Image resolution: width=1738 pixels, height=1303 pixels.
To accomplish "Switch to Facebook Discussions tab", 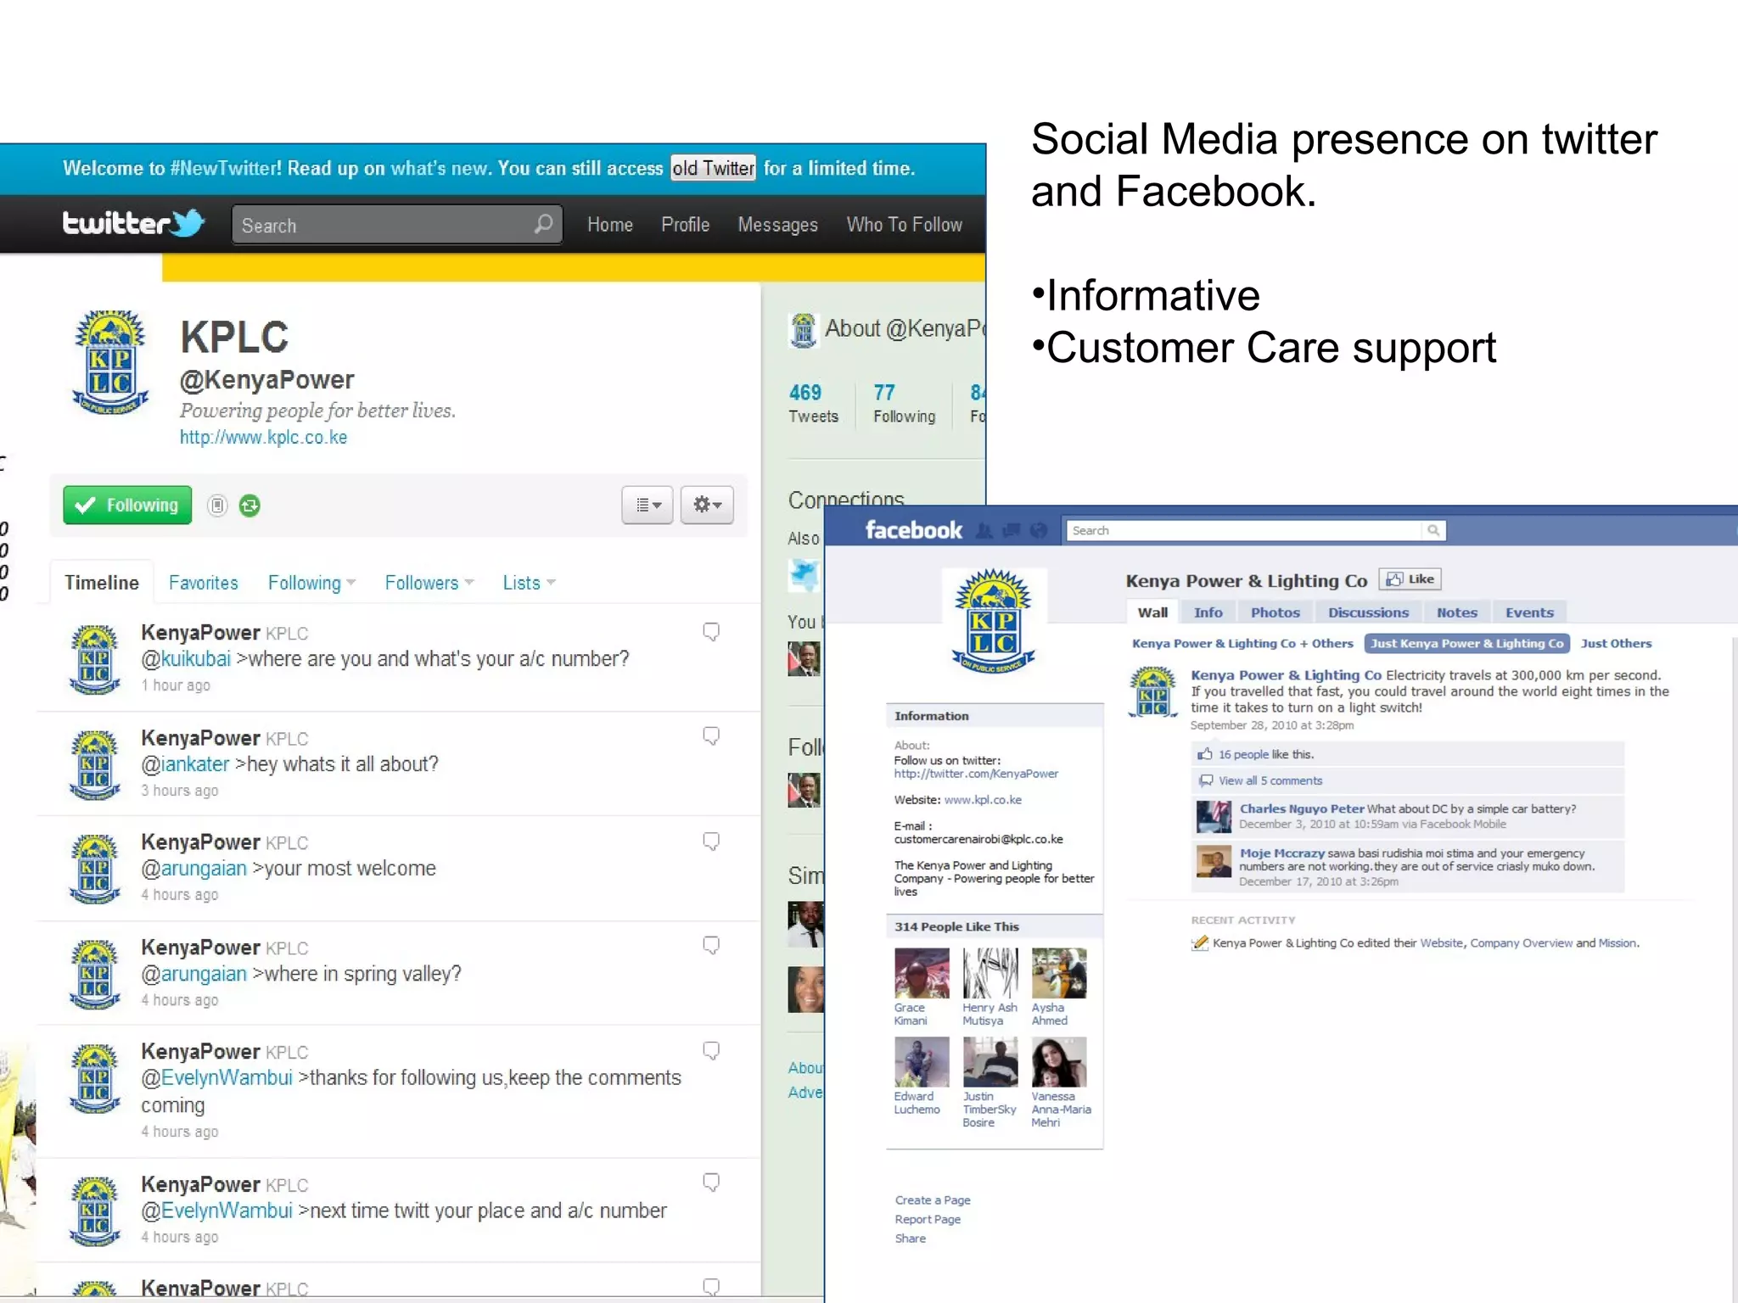I will click(x=1368, y=612).
